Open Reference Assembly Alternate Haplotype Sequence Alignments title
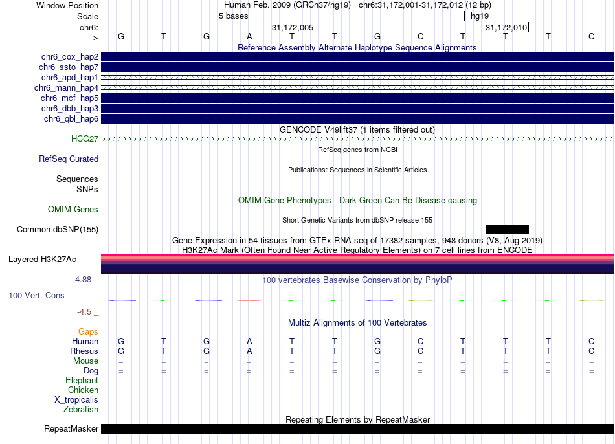Screen dimensions: 615x444 click(x=357, y=47)
